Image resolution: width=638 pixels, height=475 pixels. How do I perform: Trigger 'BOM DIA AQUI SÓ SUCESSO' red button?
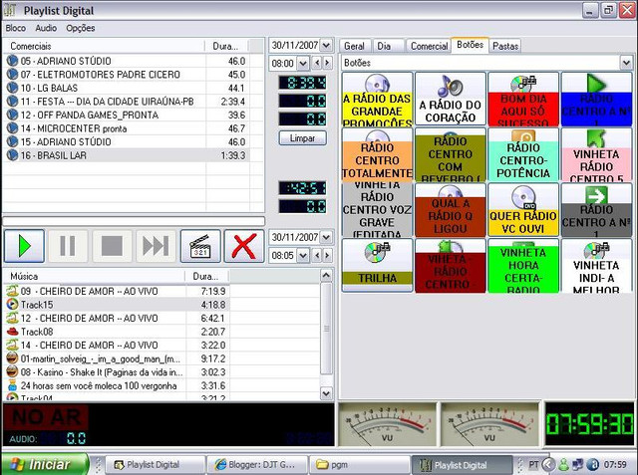point(523,100)
